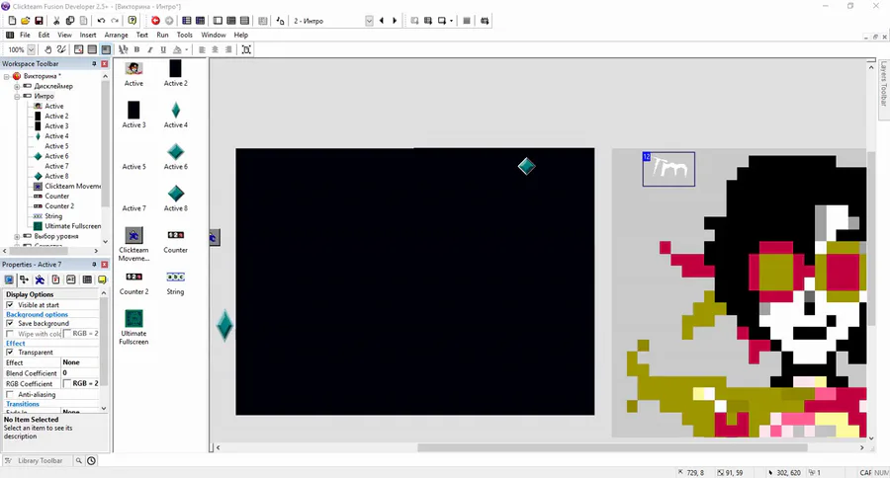The width and height of the screenshot is (890, 478).
Task: Select Active 8 diamond in object list
Action: 175,198
